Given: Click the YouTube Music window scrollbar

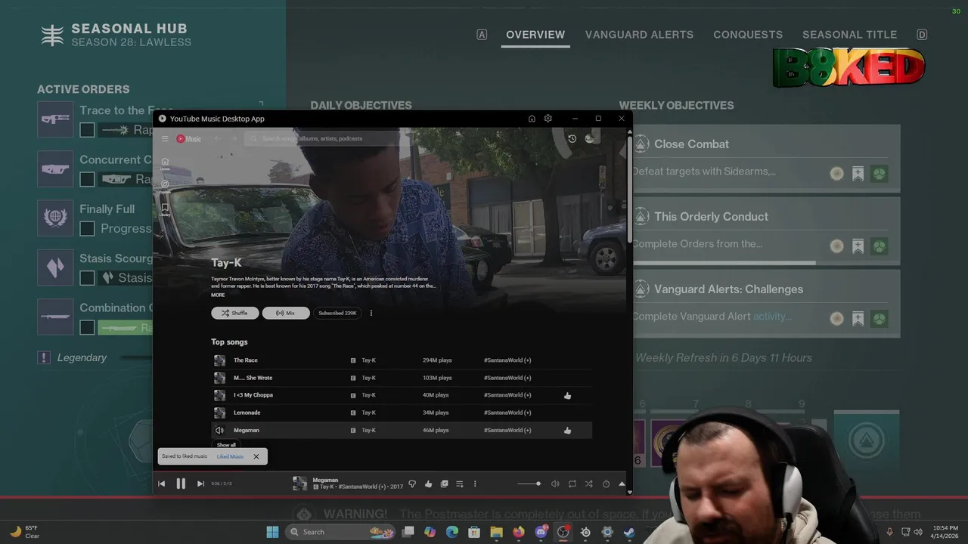Looking at the screenshot, I should click(x=629, y=190).
